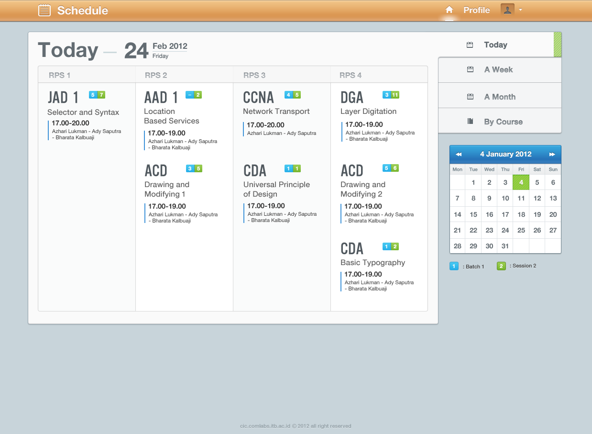Click the Schedule notepad icon in header
Image resolution: width=592 pixels, height=434 pixels.
(44, 10)
